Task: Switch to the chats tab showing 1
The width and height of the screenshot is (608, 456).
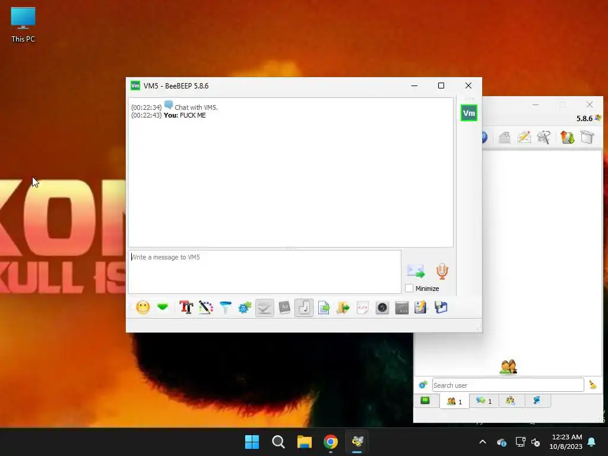Action: pos(484,401)
